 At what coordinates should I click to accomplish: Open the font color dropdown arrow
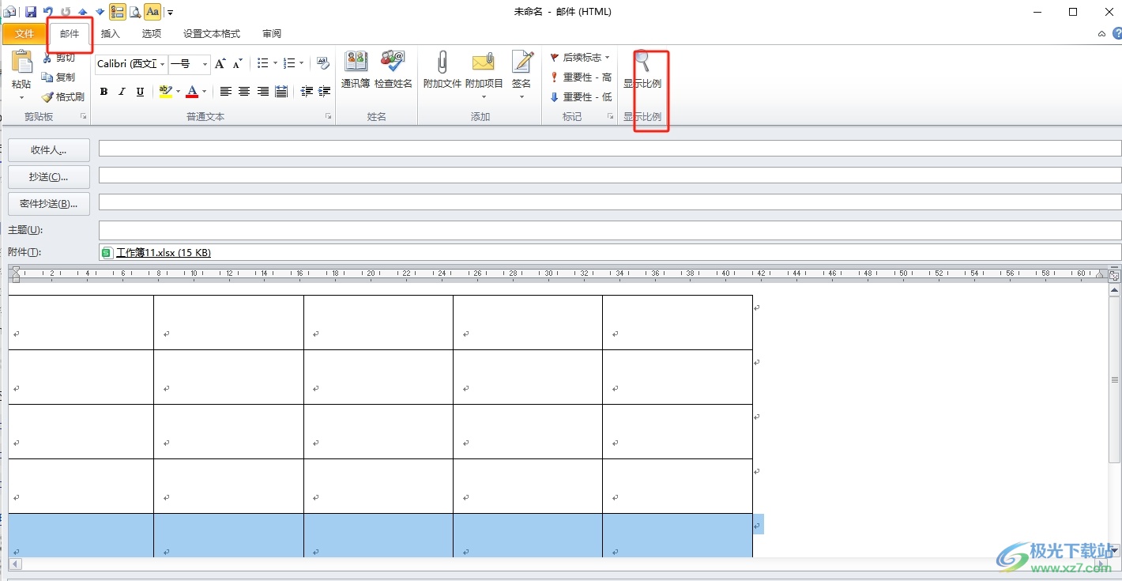tap(204, 92)
